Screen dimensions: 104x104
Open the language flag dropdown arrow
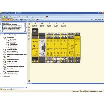pos(48,17)
